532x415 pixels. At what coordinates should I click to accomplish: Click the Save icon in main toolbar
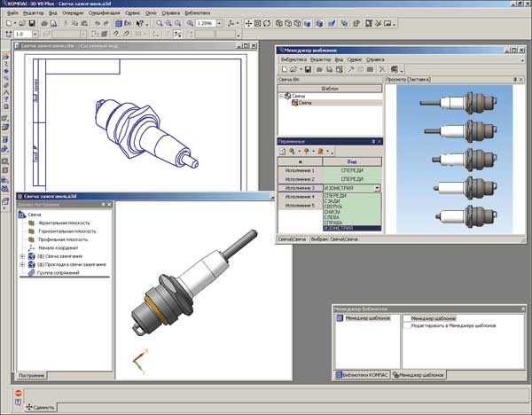[x=33, y=23]
